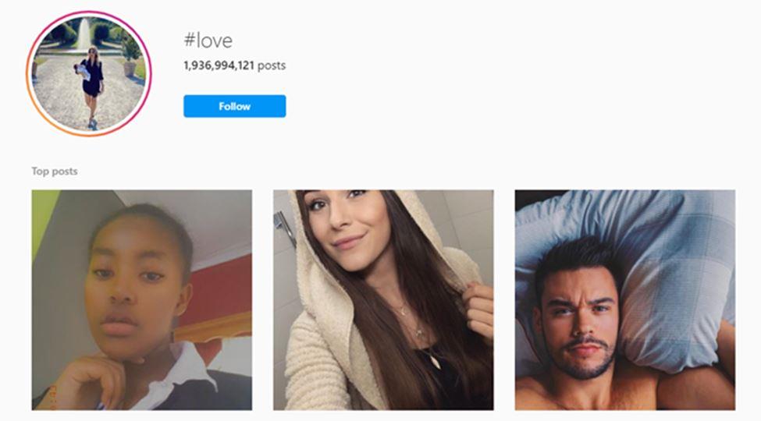
Task: Select the Top posts section label
Action: (55, 172)
